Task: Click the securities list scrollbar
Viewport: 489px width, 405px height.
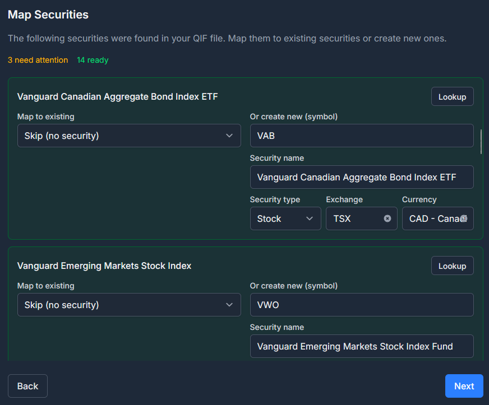Action: (481, 142)
